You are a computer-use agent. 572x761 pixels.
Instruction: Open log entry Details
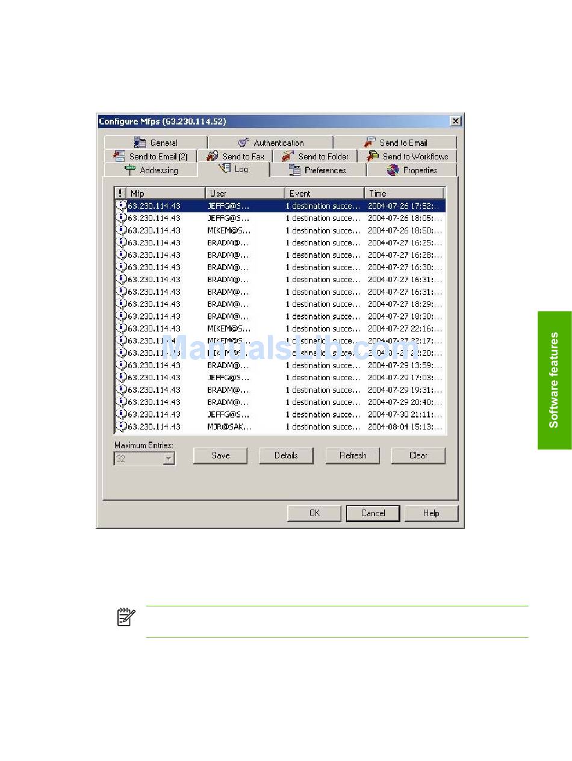[286, 455]
